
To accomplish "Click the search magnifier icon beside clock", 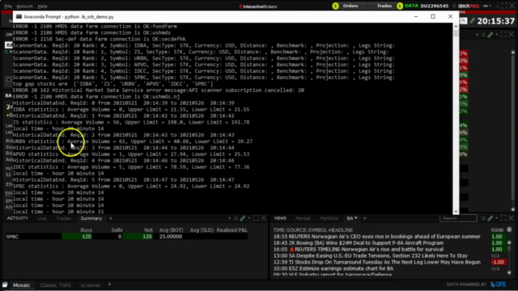I will tap(464, 21).
